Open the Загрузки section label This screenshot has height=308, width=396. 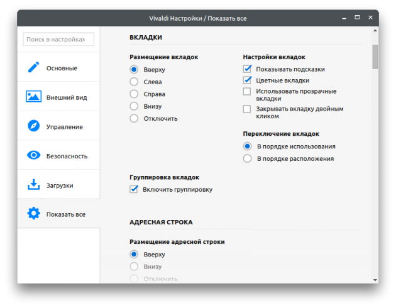pos(60,185)
